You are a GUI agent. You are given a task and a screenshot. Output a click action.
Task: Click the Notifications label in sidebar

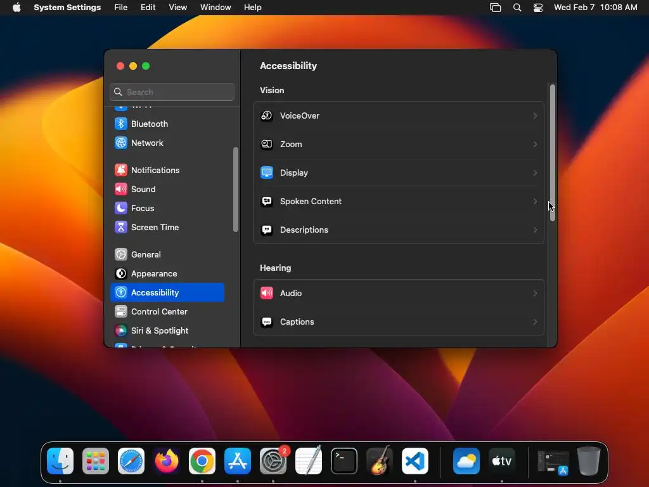(x=155, y=170)
